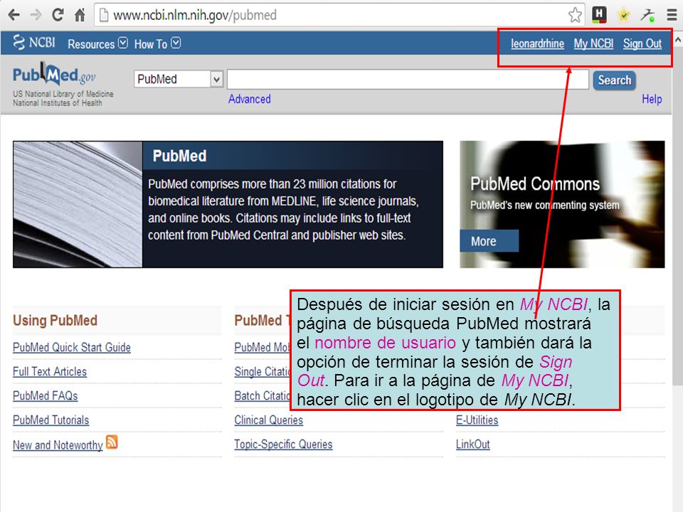Screen dimensions: 683x512
Task: Open the PubMed database selector dropdown
Action: click(x=179, y=79)
